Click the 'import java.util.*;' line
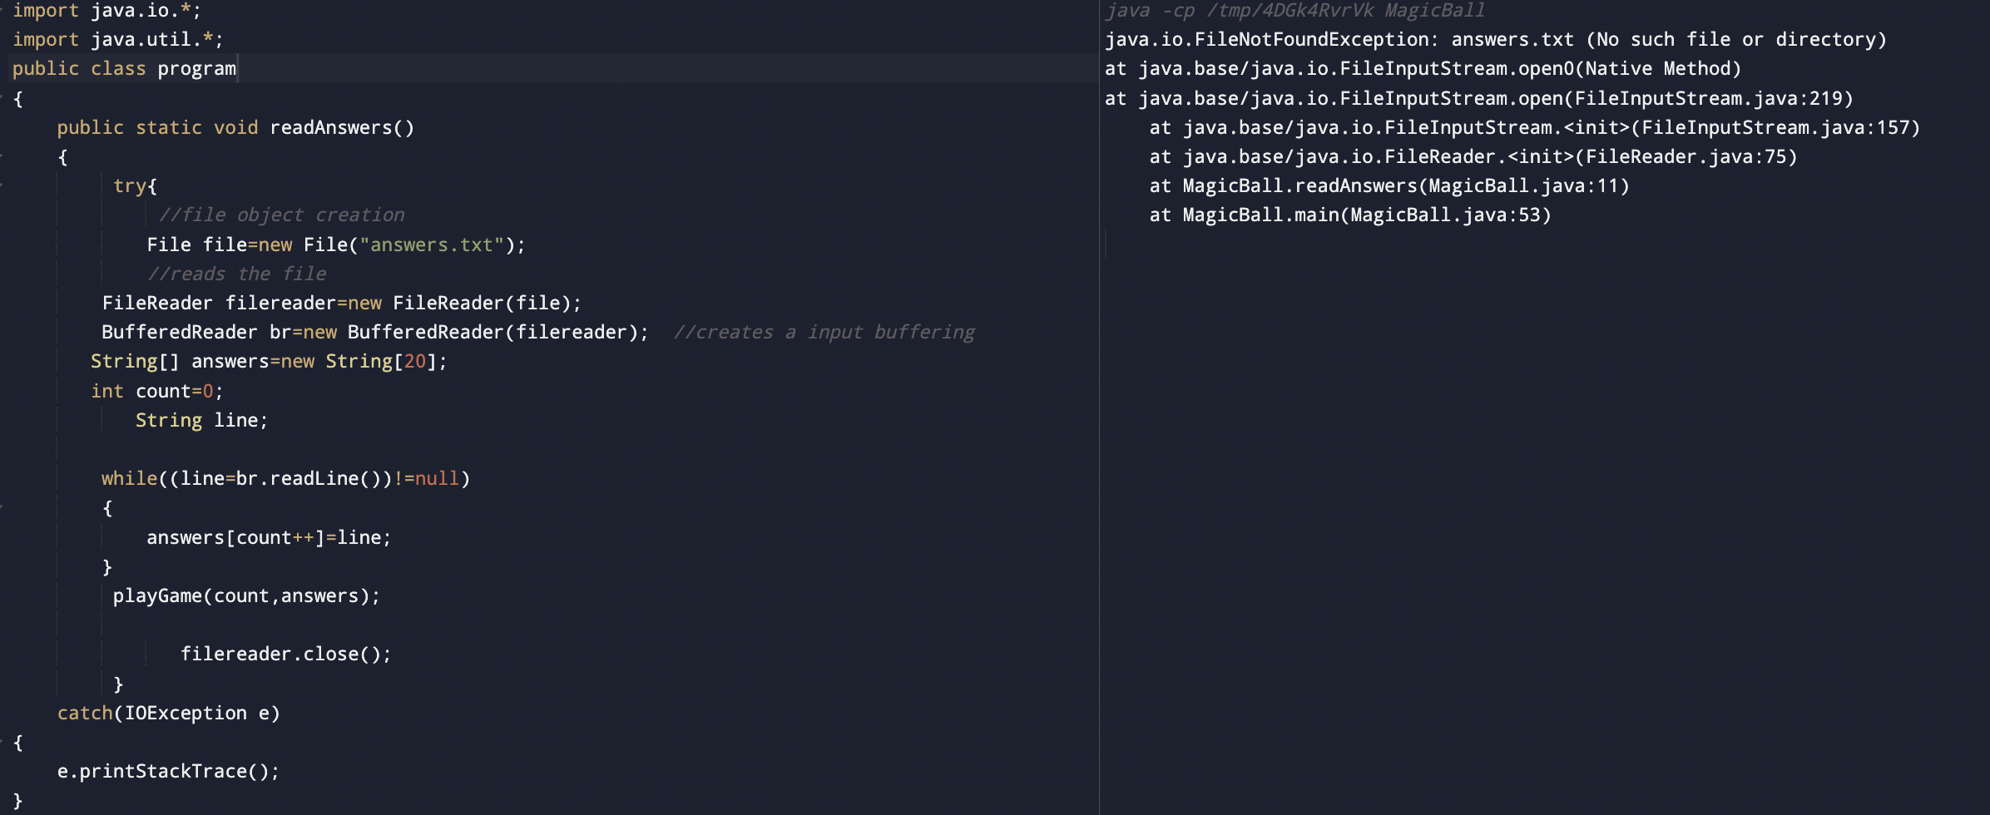1990x815 pixels. [x=117, y=39]
